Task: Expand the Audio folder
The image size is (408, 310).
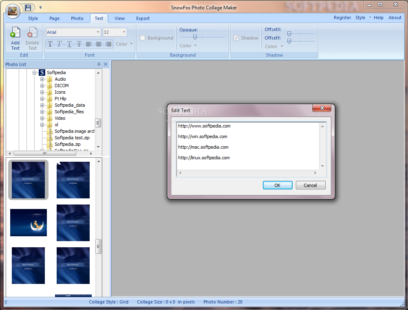Action: [42, 79]
